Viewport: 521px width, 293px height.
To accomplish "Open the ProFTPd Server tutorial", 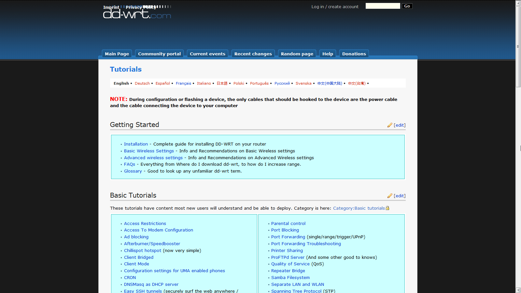I will click(288, 257).
